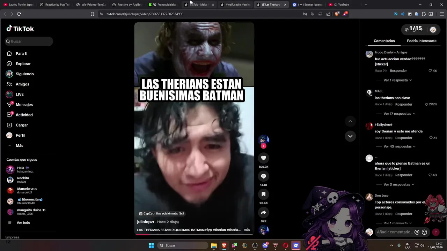The height and width of the screenshot is (251, 447).
Task: Share video with arrow icon
Action: tap(264, 212)
